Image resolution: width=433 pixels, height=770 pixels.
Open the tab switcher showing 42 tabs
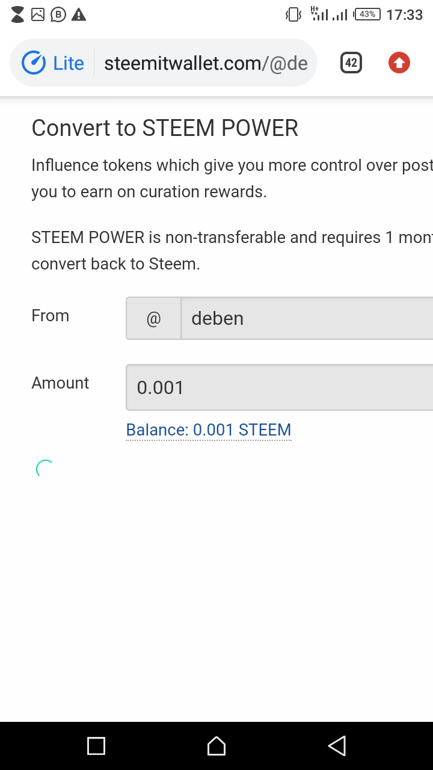pos(351,63)
